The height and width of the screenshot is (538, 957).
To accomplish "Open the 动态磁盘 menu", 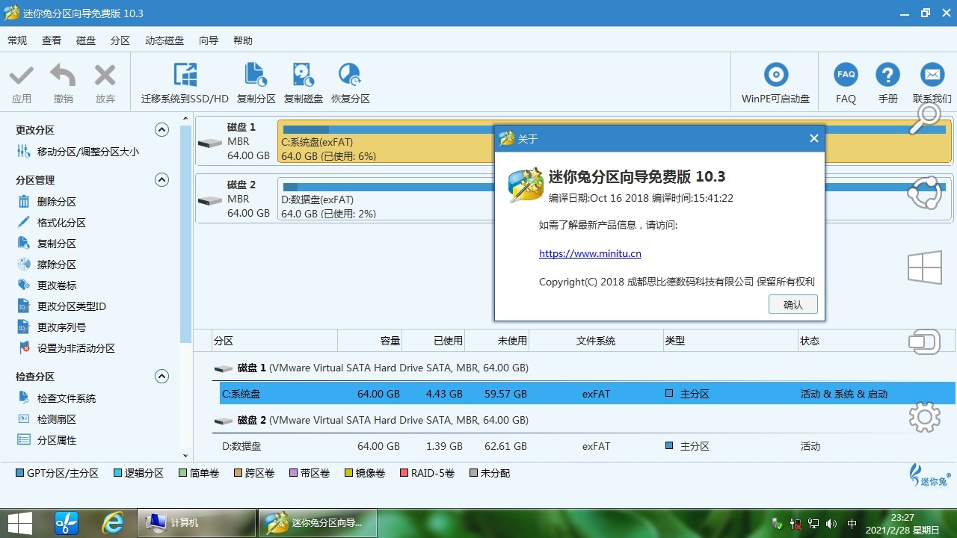I will coord(164,40).
